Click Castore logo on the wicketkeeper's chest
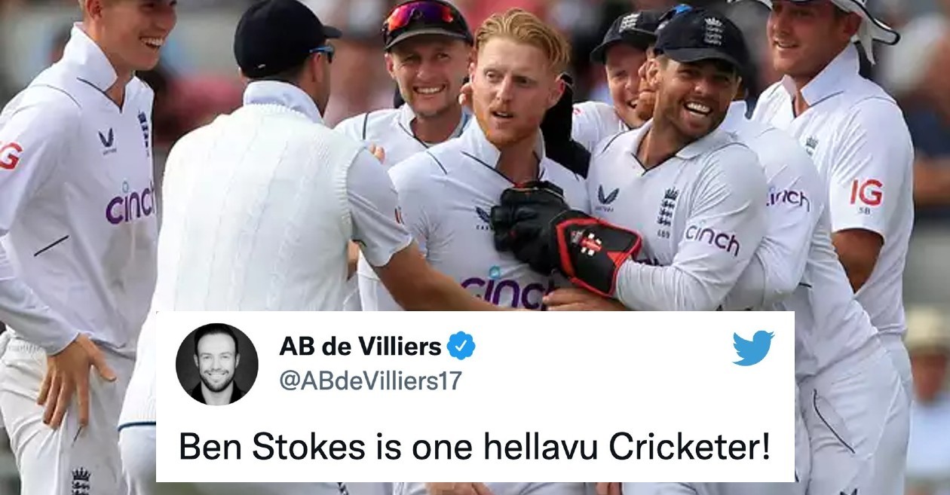Image resolution: width=950 pixels, height=495 pixels. (608, 198)
